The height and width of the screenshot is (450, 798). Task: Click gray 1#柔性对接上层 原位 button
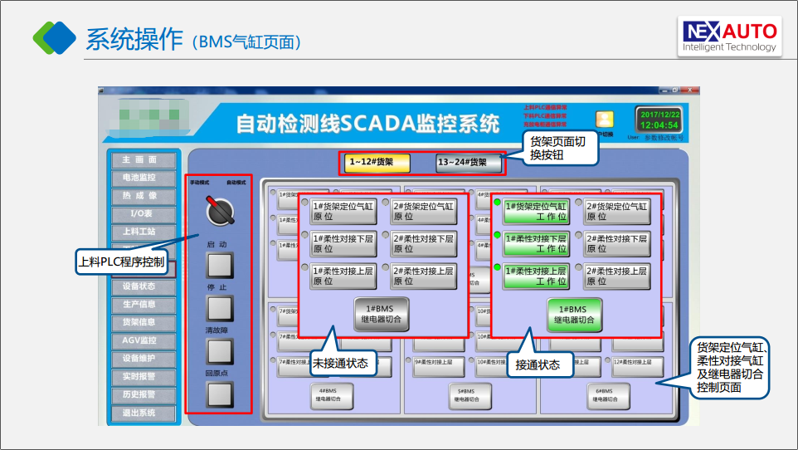343,276
